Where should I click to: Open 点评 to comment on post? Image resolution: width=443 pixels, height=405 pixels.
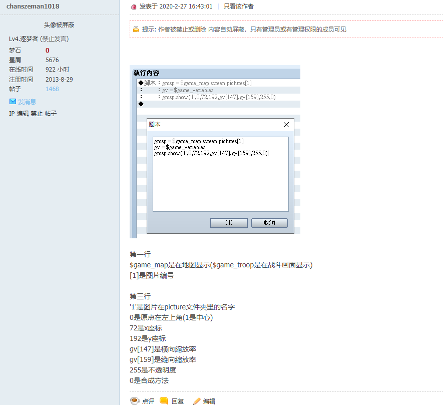(x=148, y=401)
